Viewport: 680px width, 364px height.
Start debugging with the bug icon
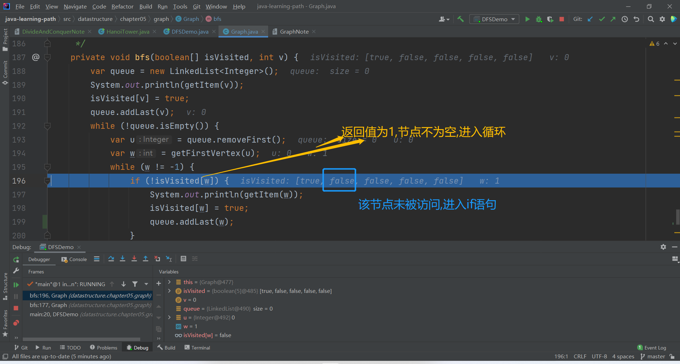click(x=539, y=19)
